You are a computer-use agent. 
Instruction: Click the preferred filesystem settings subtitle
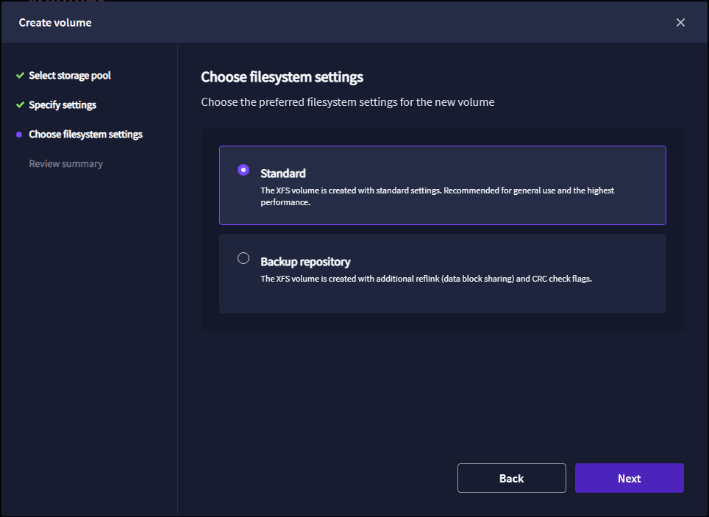347,102
